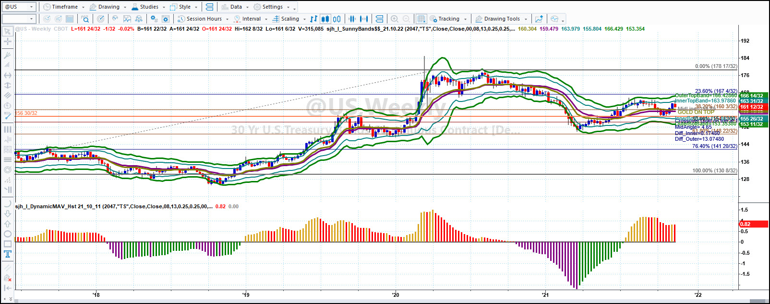The height and width of the screenshot is (304, 770).
Task: Pick the vertical double-arrow line tool
Action: pyautogui.click(x=8, y=85)
